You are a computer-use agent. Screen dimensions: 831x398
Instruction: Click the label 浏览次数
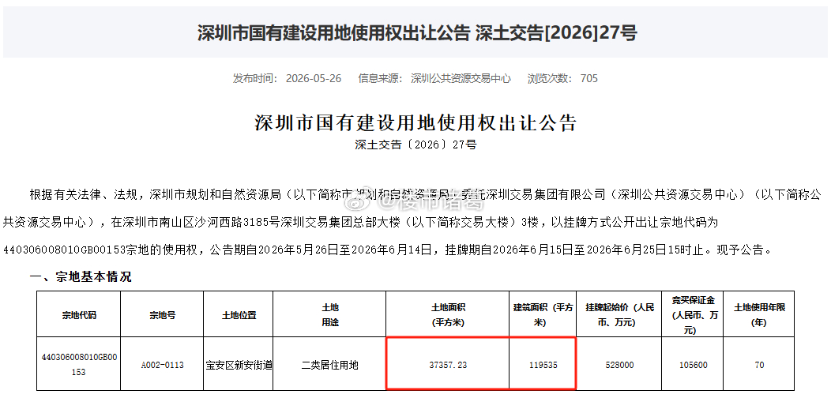tap(551, 78)
